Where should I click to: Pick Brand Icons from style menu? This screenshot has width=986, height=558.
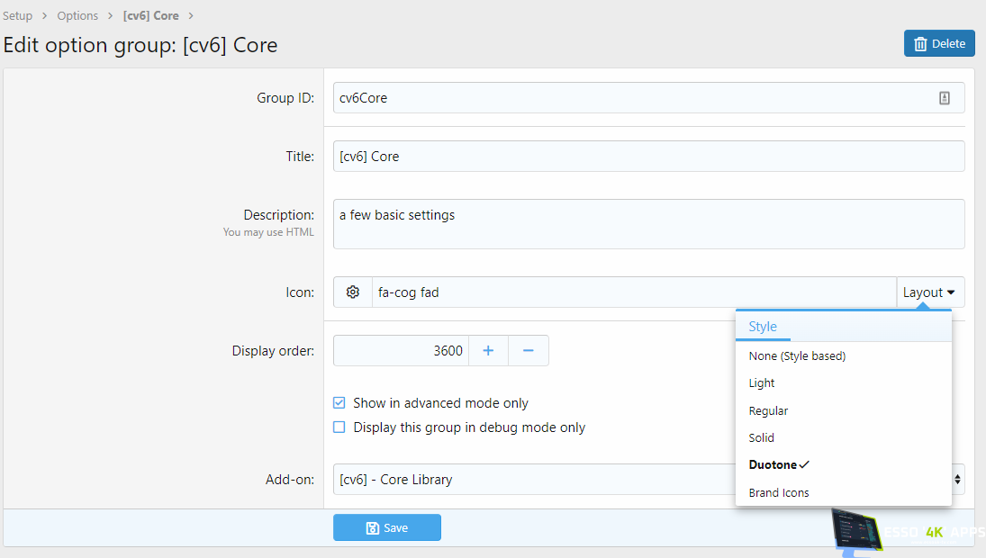(x=779, y=492)
